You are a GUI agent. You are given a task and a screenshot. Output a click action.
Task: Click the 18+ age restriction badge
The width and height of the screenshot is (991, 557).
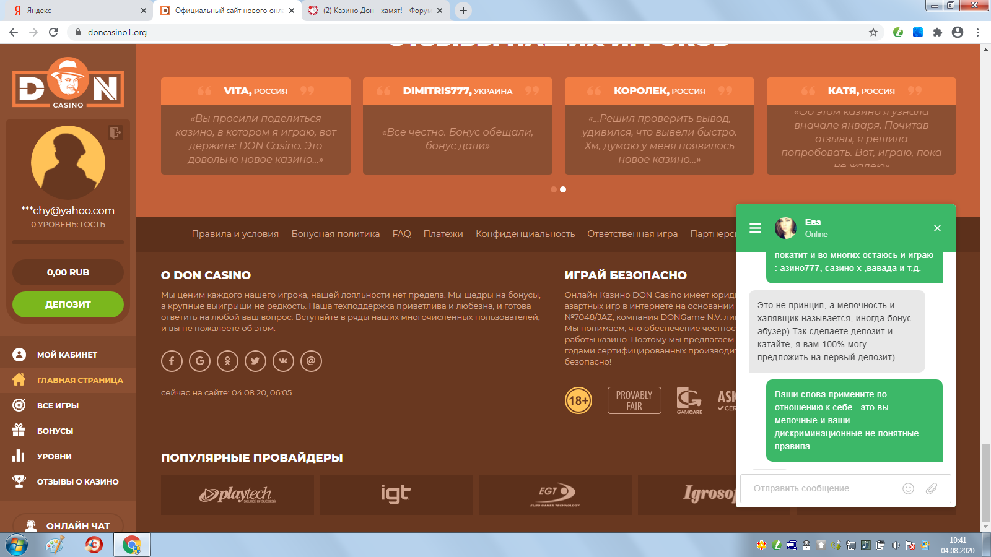click(578, 400)
